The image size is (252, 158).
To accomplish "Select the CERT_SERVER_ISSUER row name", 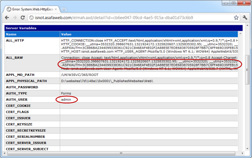I will pos(26,143).
